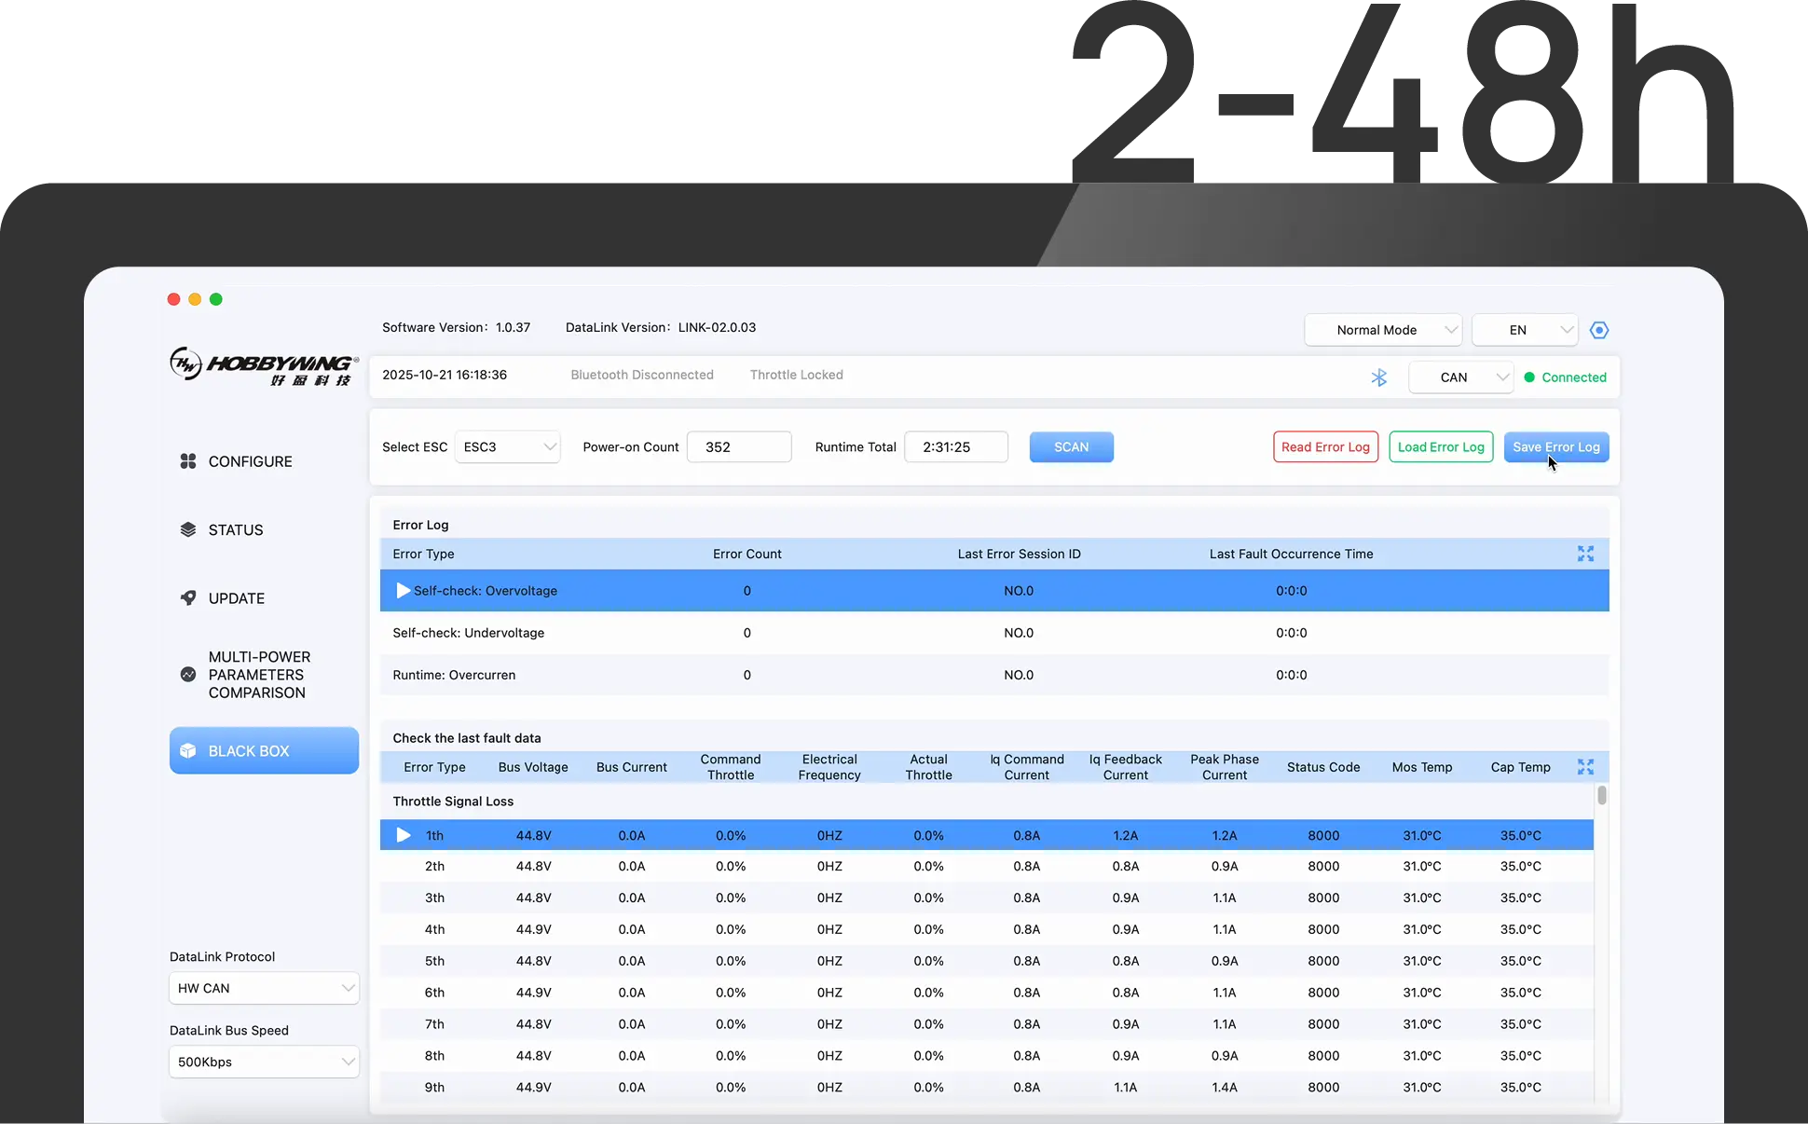Click the Bluetooth icon in status bar
1808x1124 pixels.
coord(1379,377)
